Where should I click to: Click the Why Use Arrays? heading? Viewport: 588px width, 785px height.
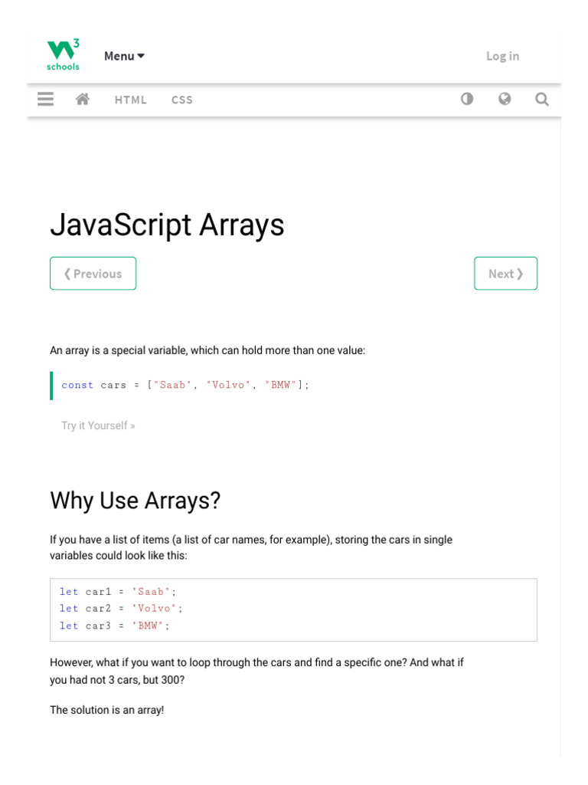point(135,501)
